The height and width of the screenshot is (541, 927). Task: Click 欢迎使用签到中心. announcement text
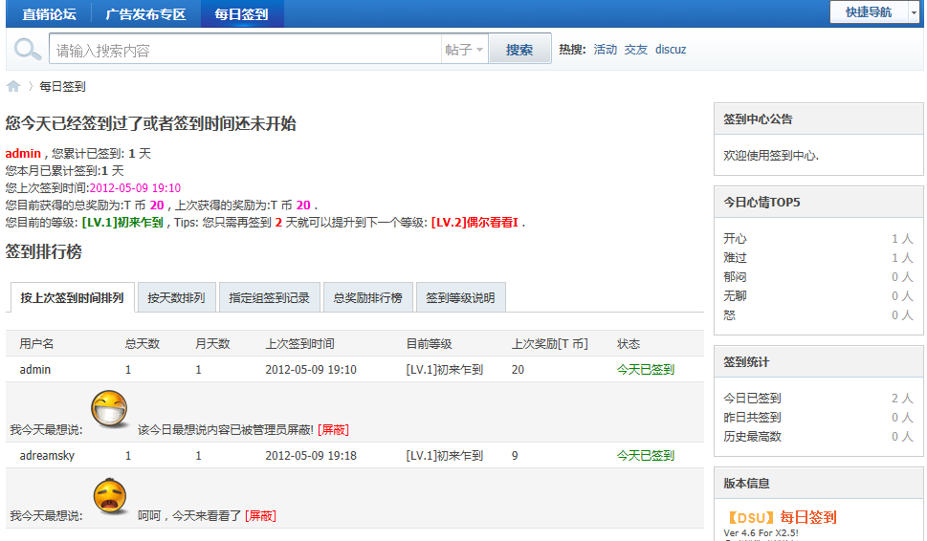point(771,156)
